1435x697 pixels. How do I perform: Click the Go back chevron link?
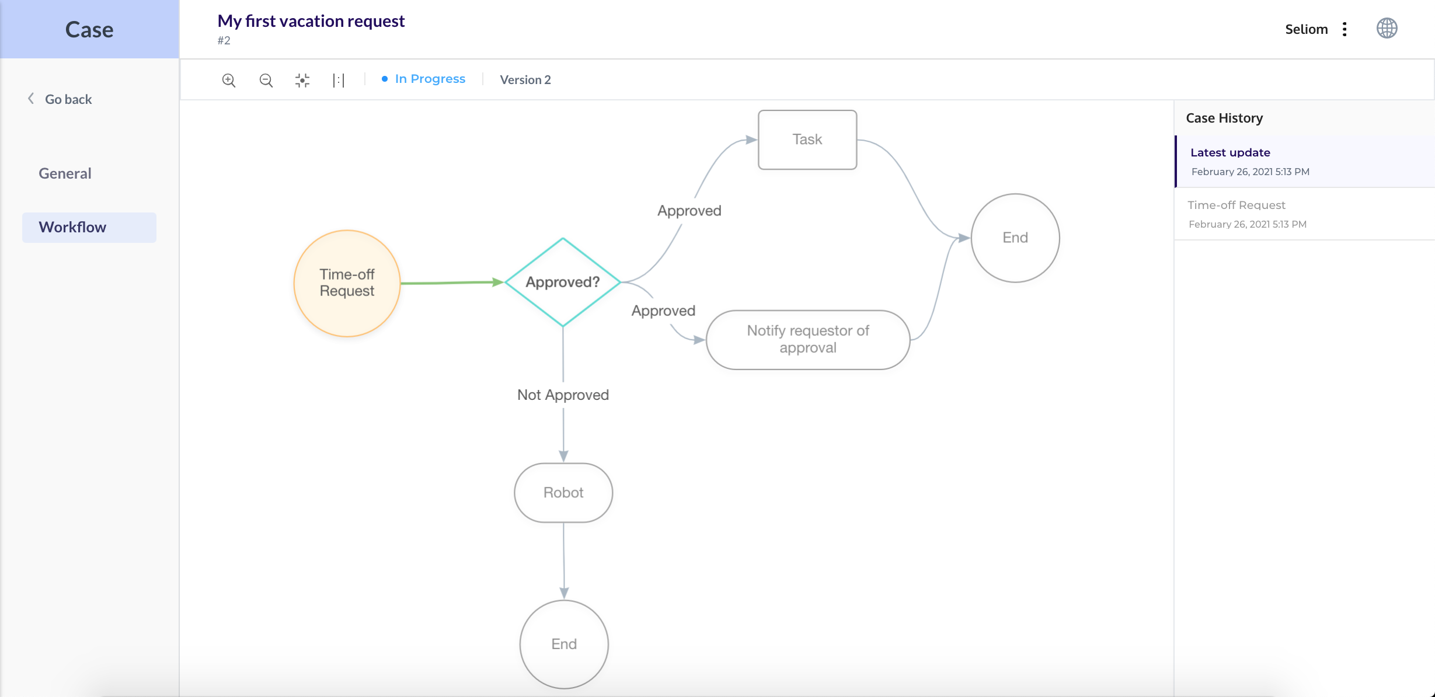point(60,99)
